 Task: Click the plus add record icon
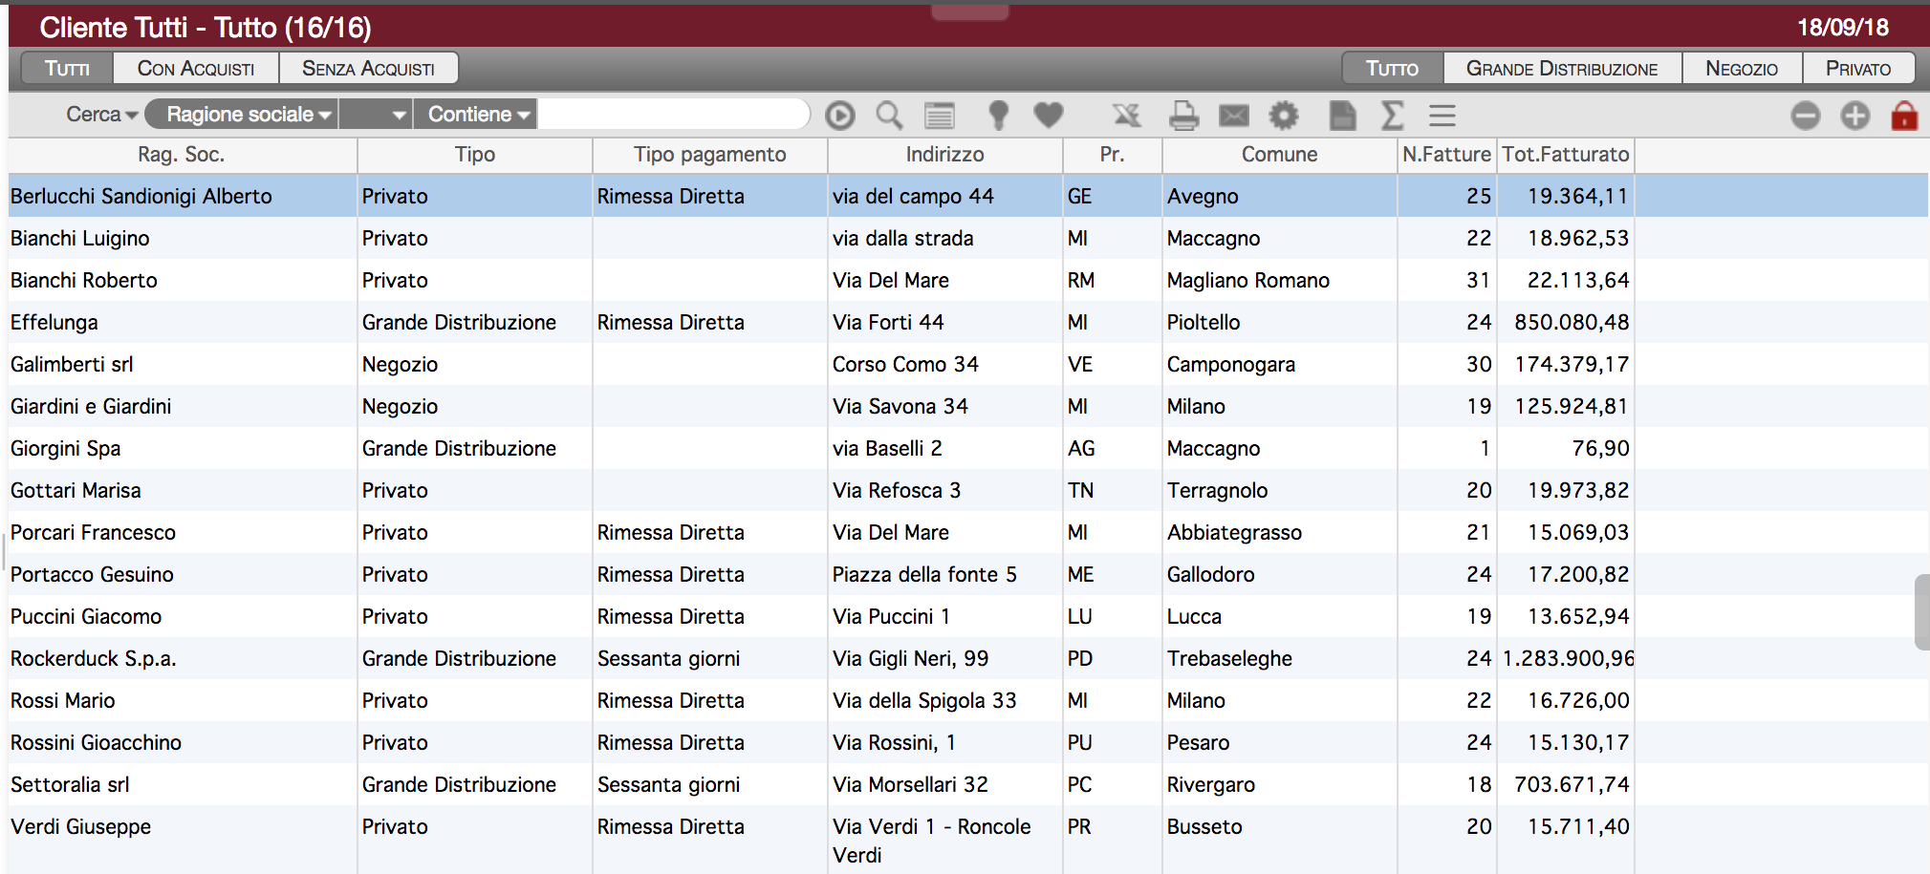click(x=1855, y=116)
